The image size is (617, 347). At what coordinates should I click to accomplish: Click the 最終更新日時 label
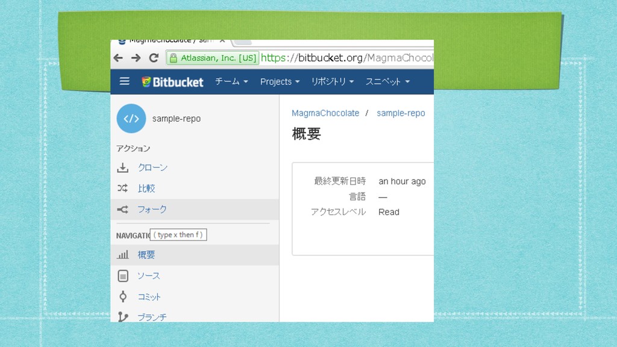coord(340,181)
